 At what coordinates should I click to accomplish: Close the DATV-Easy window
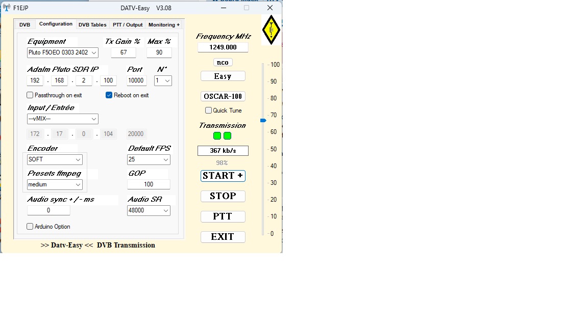pos(270,8)
